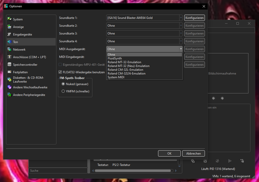Click the Andere Wechsellaufwerke category icon
Viewport: 259px width, 182px height.
tap(9, 87)
